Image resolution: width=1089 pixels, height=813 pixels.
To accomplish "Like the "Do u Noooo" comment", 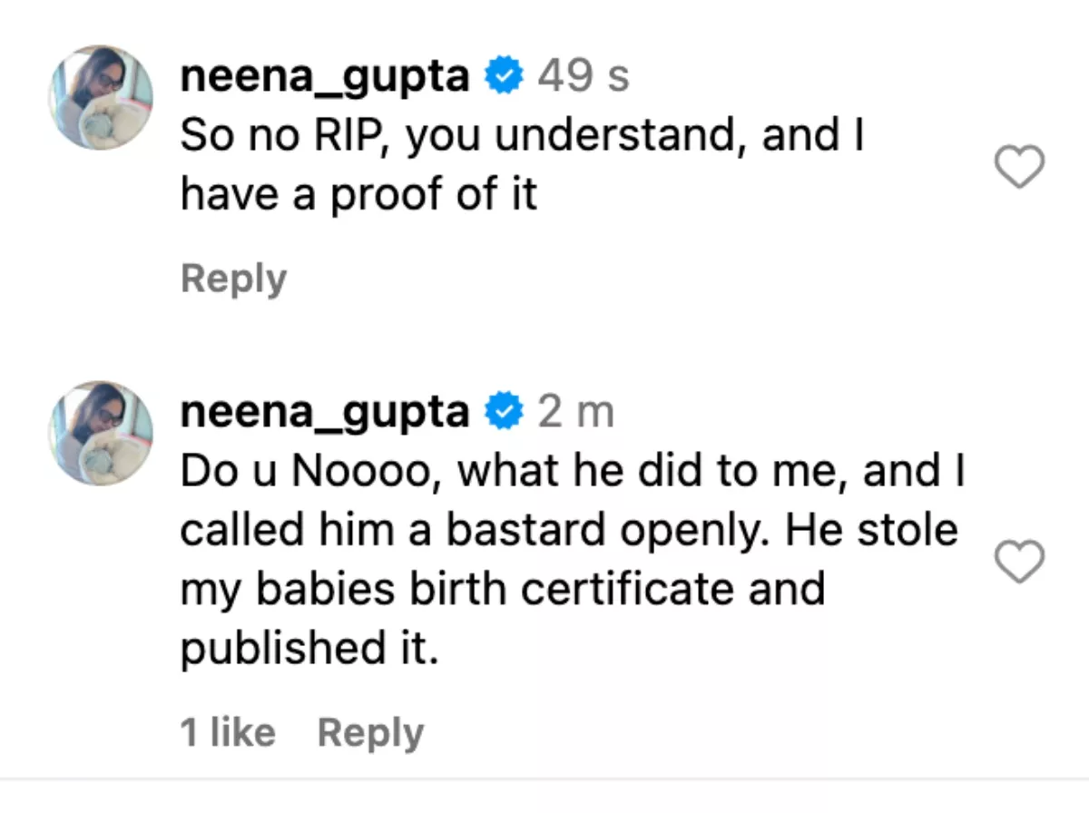I will pyautogui.click(x=1020, y=562).
